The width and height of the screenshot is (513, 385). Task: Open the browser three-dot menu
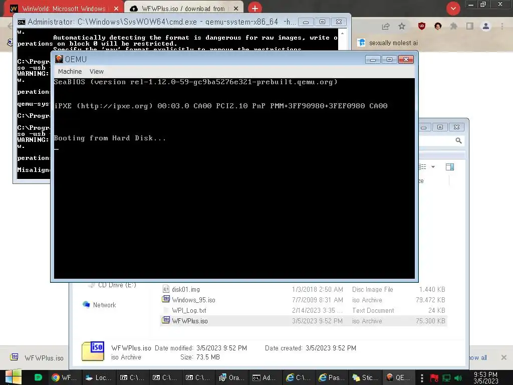coord(502,26)
